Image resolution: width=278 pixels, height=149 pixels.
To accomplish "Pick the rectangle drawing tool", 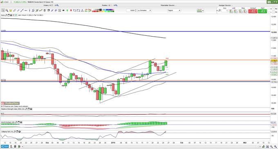I will click(x=78, y=11).
